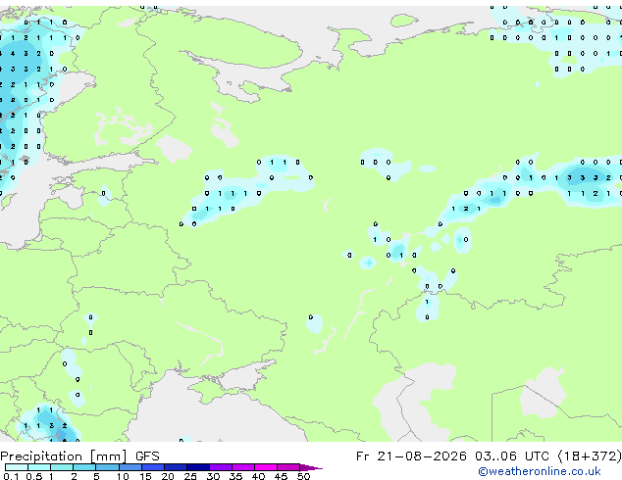
Task: Select the legend swatch between 2 and 5
Action: [x=84, y=467]
